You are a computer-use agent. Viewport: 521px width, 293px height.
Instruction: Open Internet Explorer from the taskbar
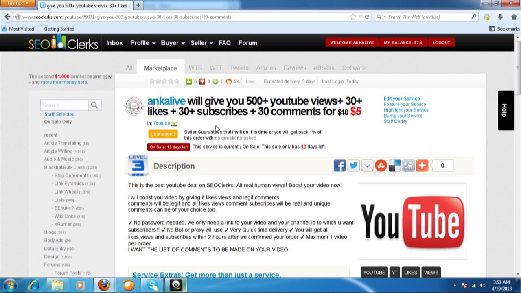click(x=34, y=285)
